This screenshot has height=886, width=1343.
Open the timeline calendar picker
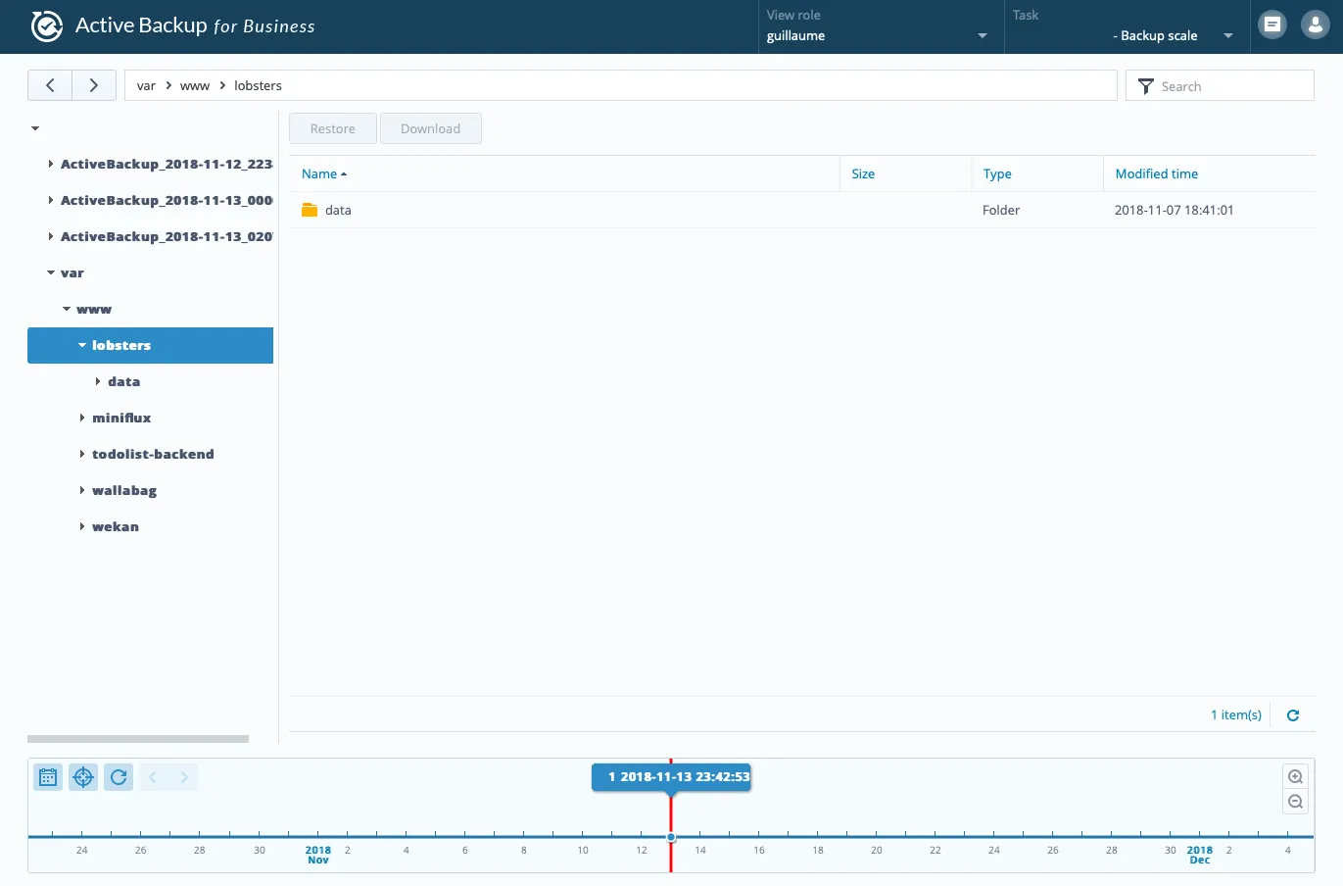pyautogui.click(x=48, y=777)
